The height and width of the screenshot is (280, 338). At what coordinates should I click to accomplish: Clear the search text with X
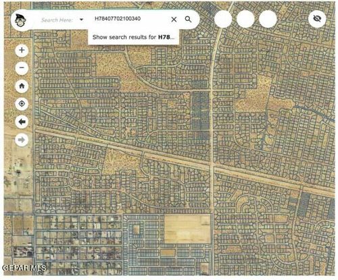(x=174, y=20)
